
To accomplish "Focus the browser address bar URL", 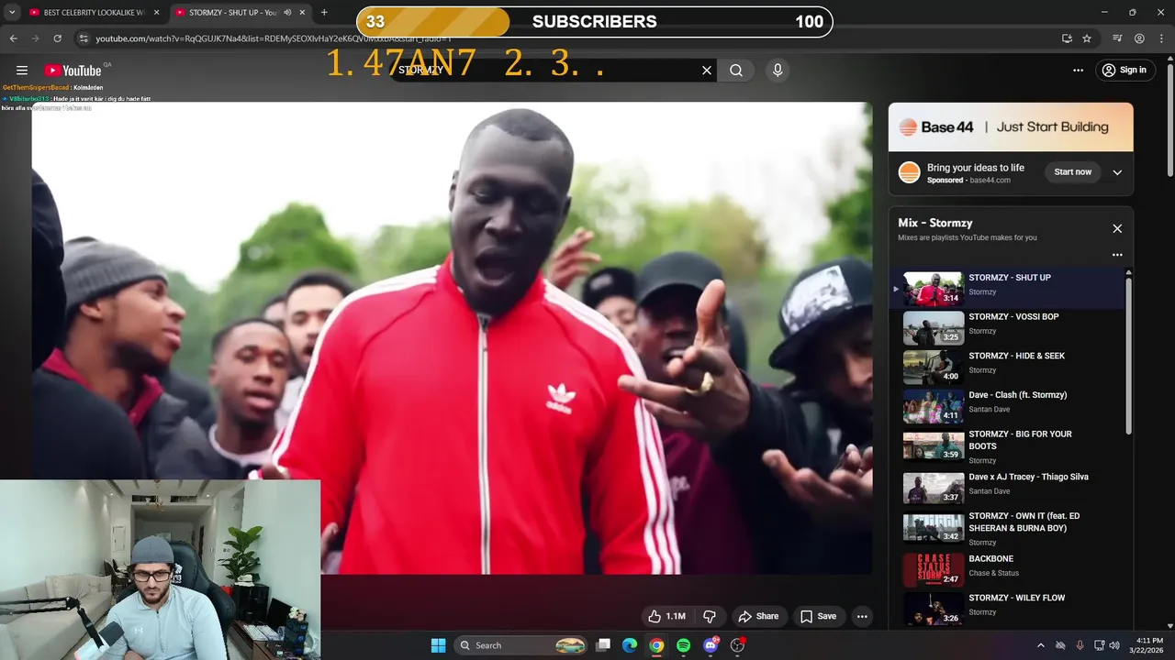I will [274, 38].
